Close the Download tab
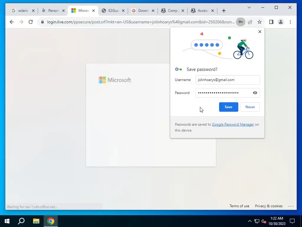Image resolution: width=302 pixels, height=227 pixels. [x=153, y=11]
